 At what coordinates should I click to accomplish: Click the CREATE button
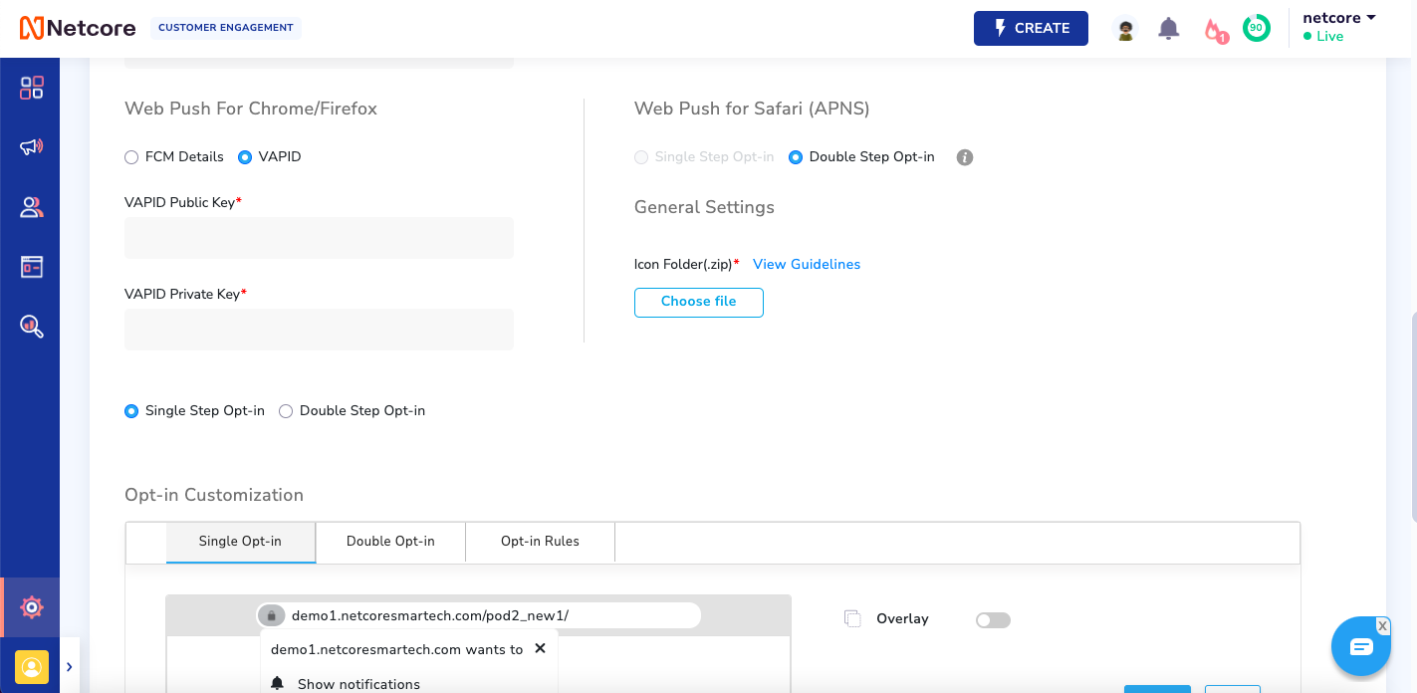(1031, 28)
